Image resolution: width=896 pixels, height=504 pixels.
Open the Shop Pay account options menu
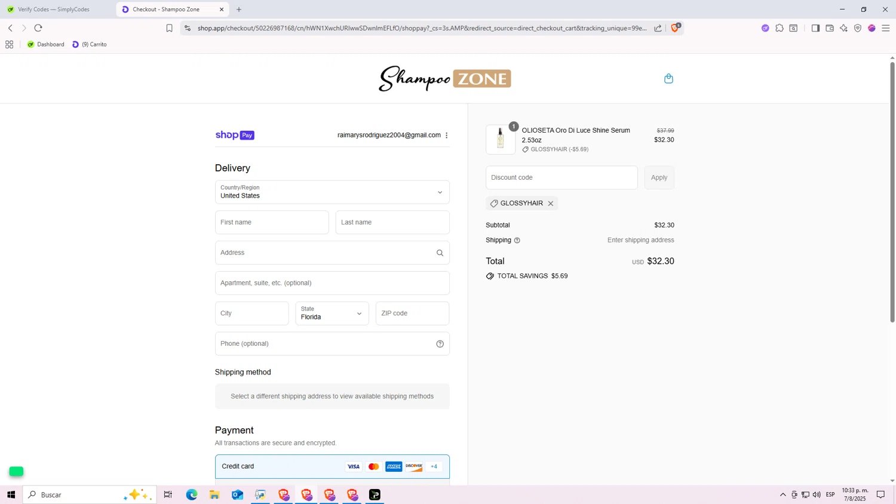447,136
